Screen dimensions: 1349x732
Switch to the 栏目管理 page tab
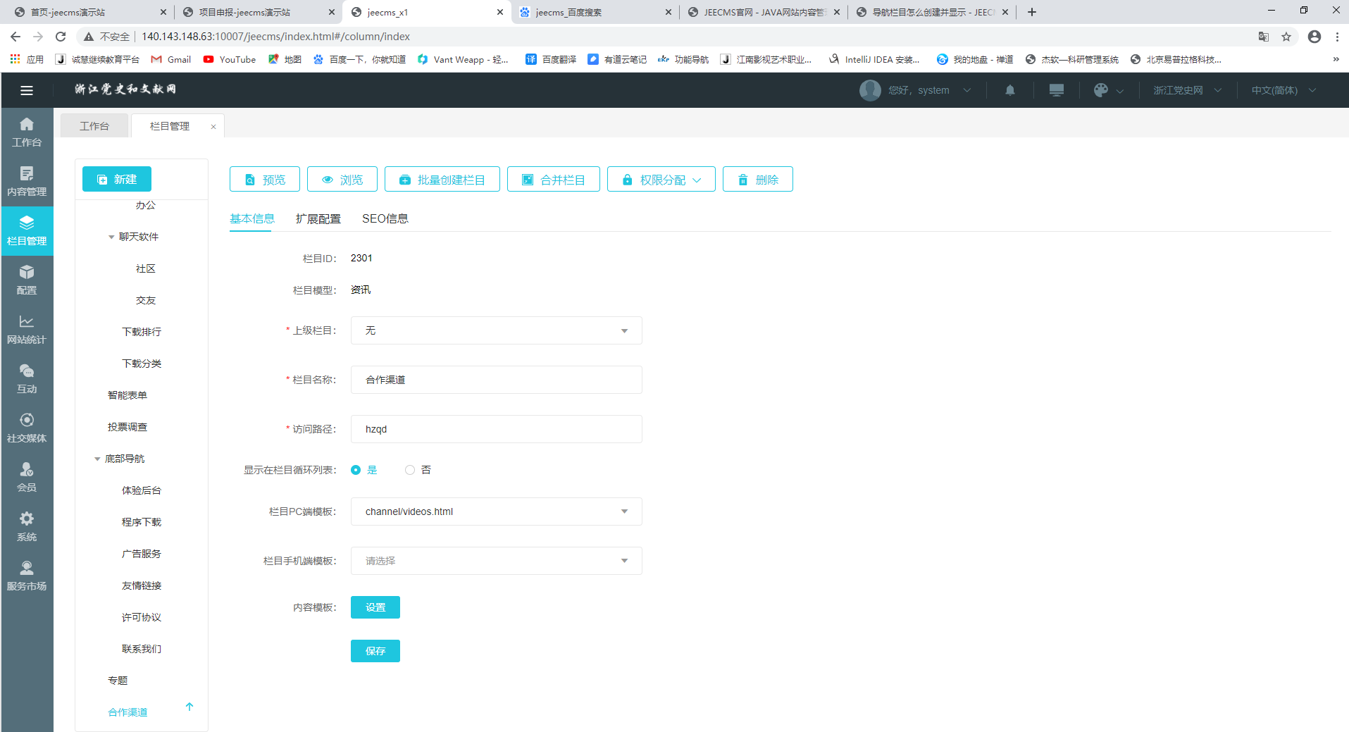(170, 126)
